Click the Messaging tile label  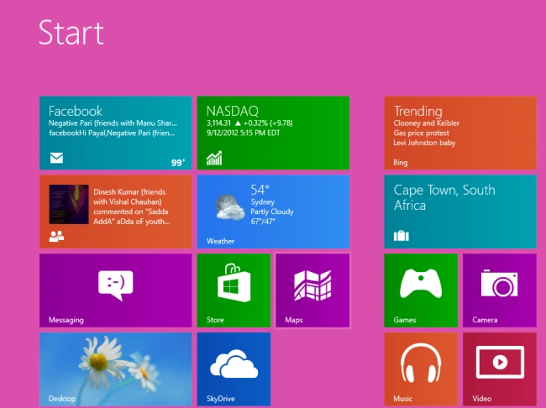click(66, 320)
